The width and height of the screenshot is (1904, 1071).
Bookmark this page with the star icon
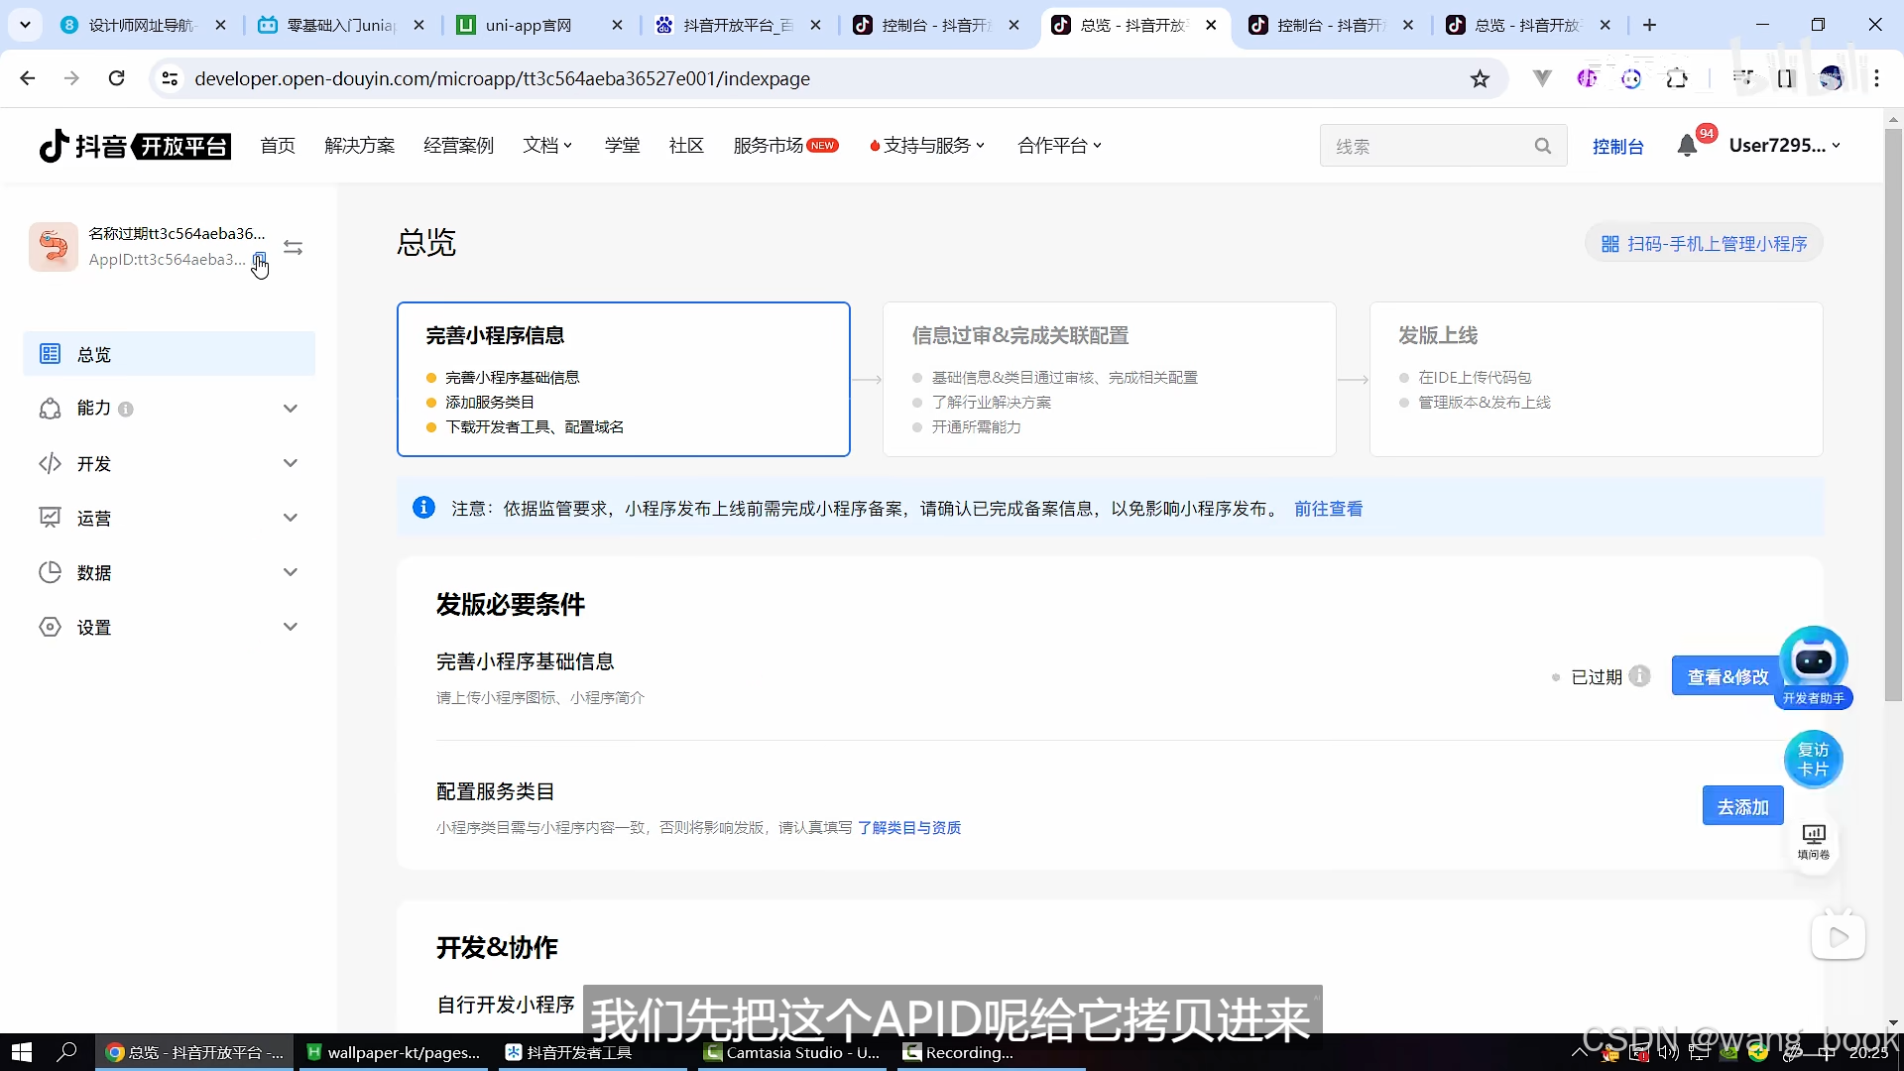pos(1480,78)
